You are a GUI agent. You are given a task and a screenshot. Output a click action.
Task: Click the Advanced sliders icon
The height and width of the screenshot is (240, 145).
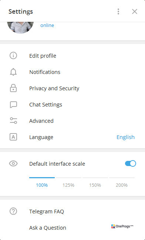[x=13, y=121]
